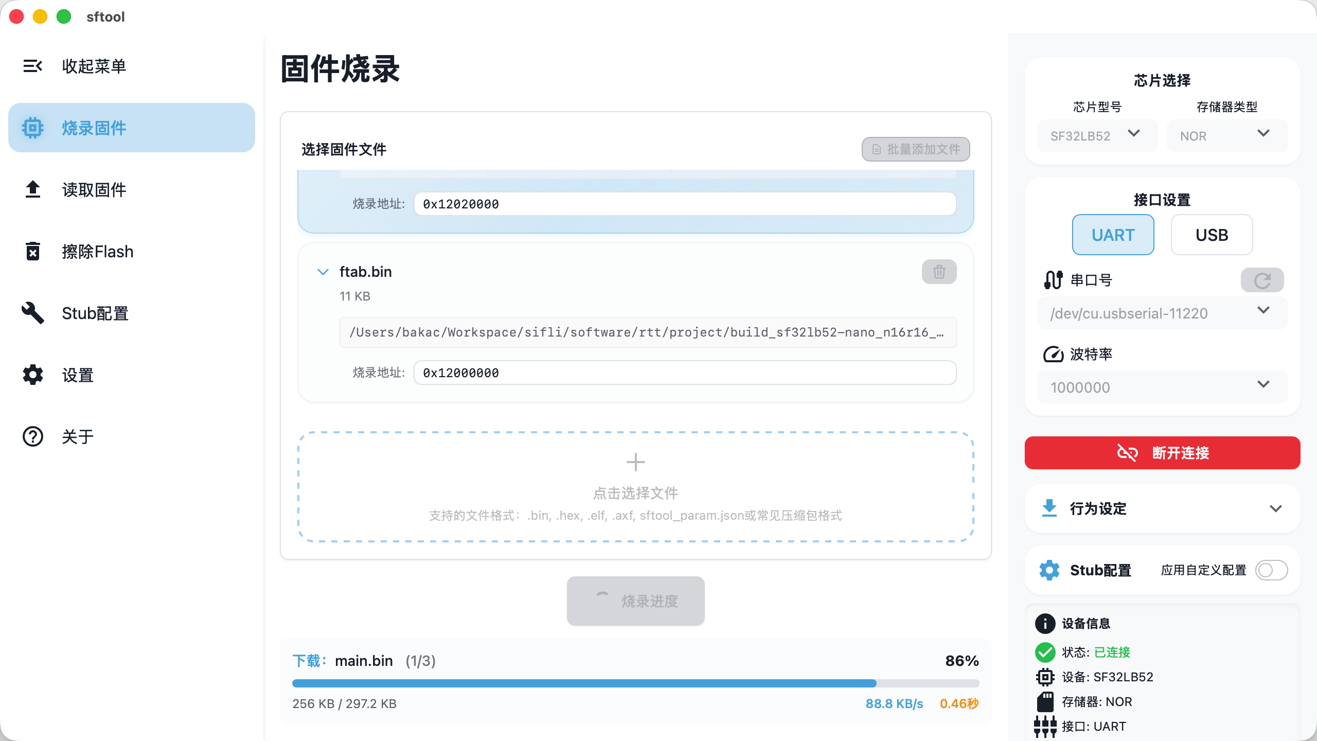Image resolution: width=1317 pixels, height=741 pixels.
Task: Enable the 应用自定义配置 switch
Action: click(1271, 570)
